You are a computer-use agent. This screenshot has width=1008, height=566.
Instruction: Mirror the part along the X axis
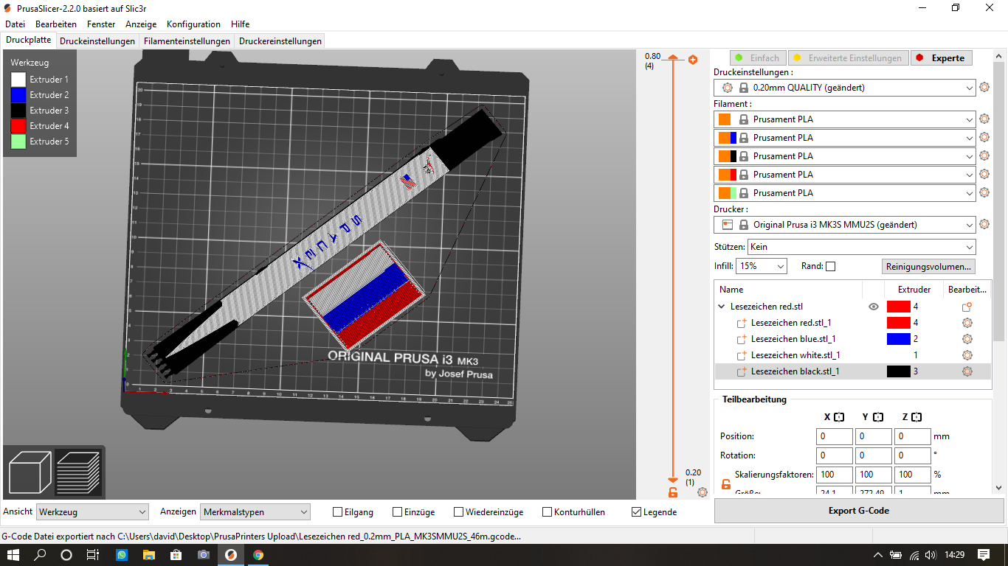(x=839, y=417)
